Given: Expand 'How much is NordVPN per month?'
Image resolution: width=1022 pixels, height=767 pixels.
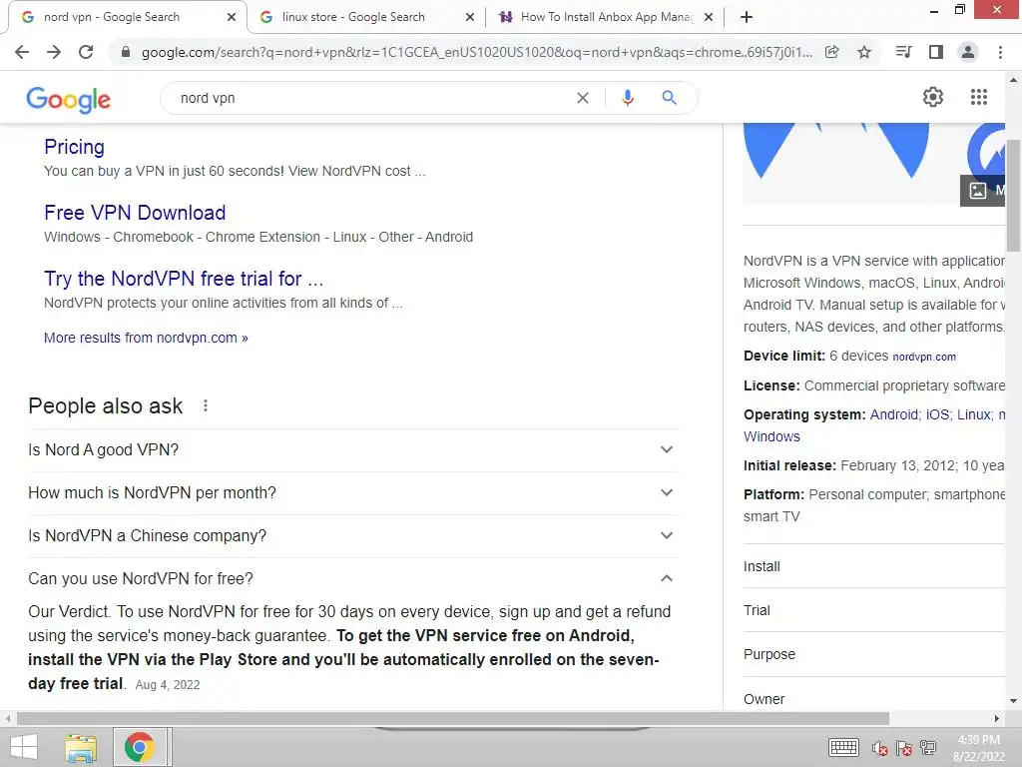Looking at the screenshot, I should click(353, 493).
